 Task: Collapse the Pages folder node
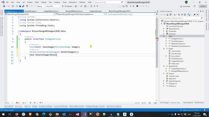coord(164,49)
